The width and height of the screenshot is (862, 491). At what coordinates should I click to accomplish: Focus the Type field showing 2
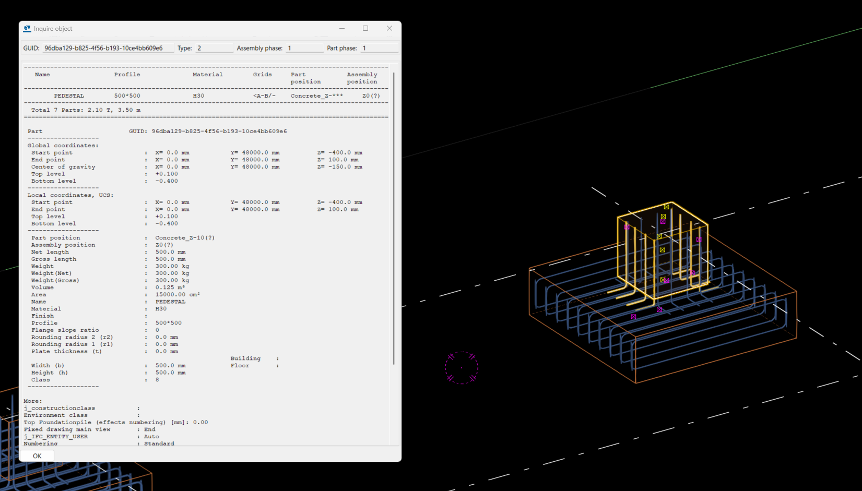click(x=214, y=48)
